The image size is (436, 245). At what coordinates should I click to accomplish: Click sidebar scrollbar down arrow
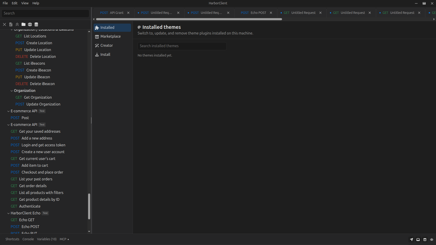pyautogui.click(x=89, y=232)
